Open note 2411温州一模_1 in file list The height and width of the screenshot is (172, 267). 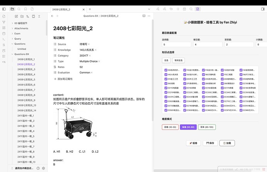click(26, 116)
